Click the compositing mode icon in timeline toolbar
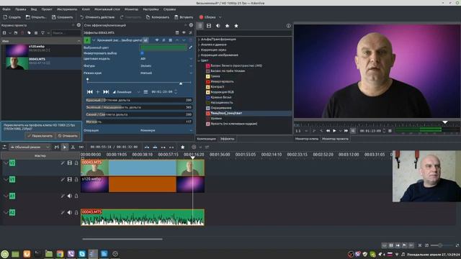 (x=57, y=147)
